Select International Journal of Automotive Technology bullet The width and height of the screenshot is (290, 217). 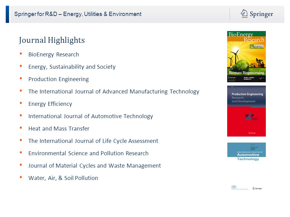tap(91, 116)
